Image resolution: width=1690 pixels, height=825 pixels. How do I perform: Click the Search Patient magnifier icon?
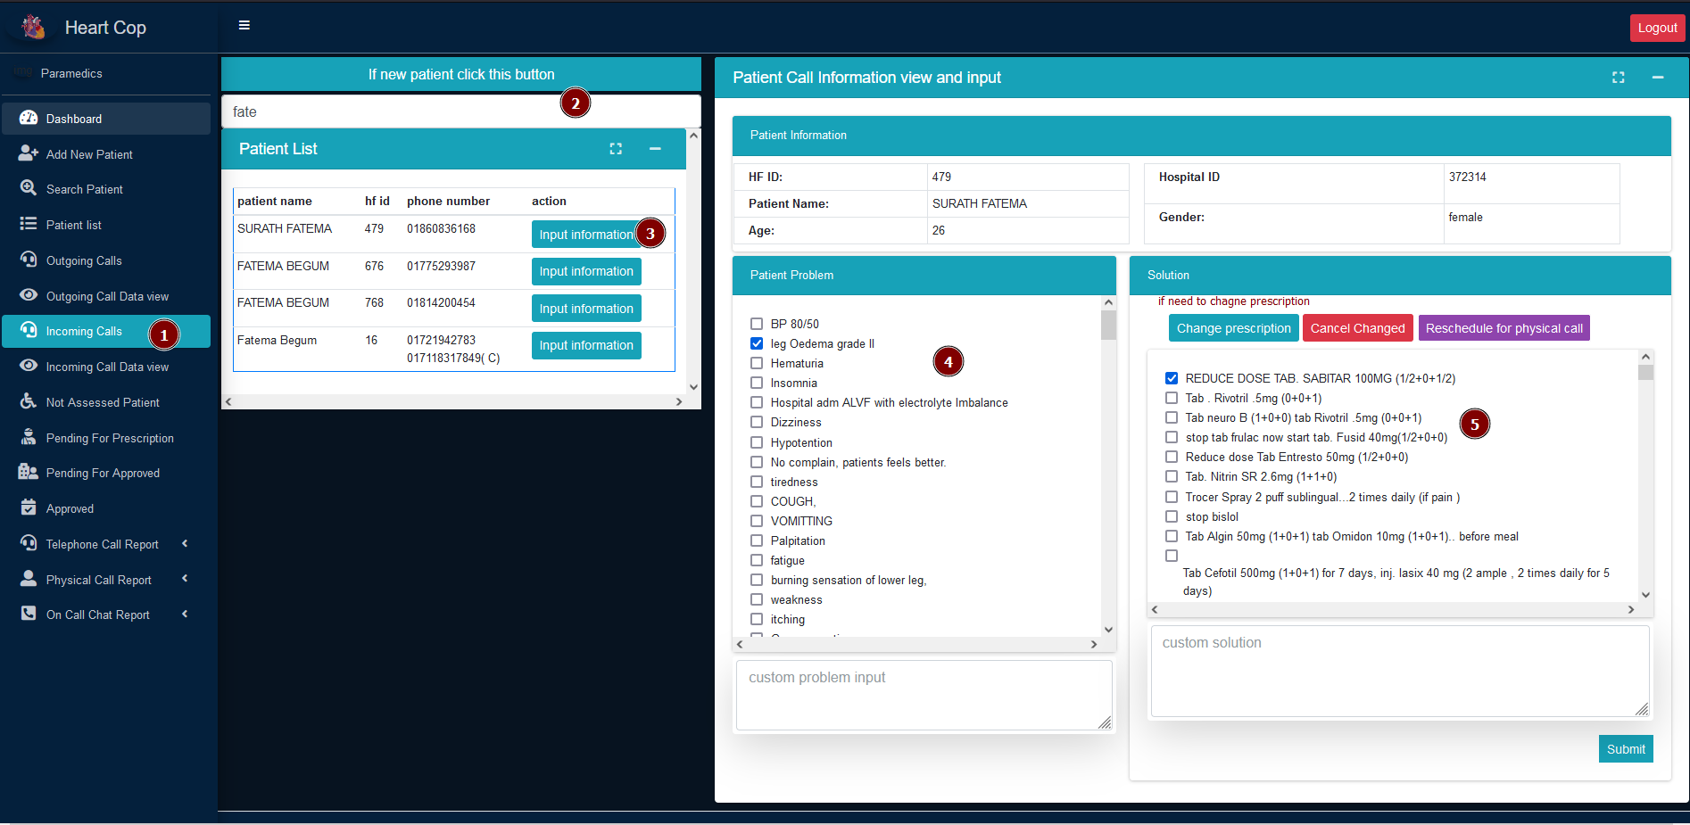tap(29, 188)
